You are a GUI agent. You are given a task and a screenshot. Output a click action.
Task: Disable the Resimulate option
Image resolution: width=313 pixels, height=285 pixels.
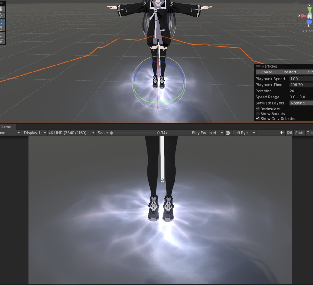pos(258,109)
